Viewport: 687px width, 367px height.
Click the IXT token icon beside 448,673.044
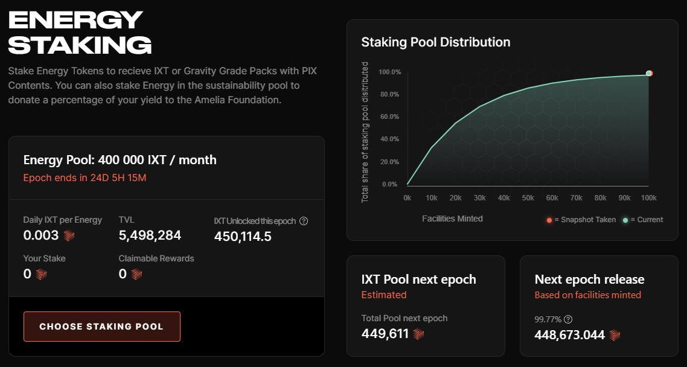[615, 335]
